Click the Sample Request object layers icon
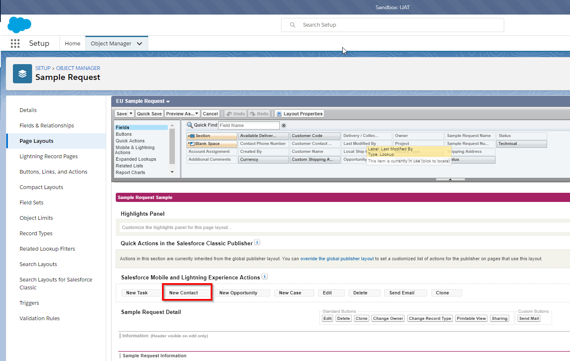This screenshot has height=361, width=570. [22, 74]
